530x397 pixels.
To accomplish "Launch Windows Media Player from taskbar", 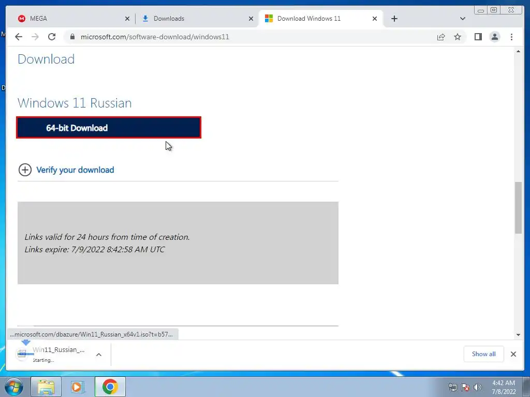I will tap(78, 387).
